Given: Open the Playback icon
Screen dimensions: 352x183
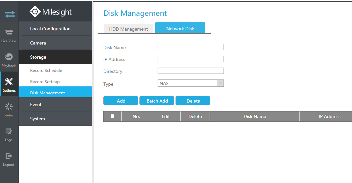Looking at the screenshot, I should tap(9, 57).
